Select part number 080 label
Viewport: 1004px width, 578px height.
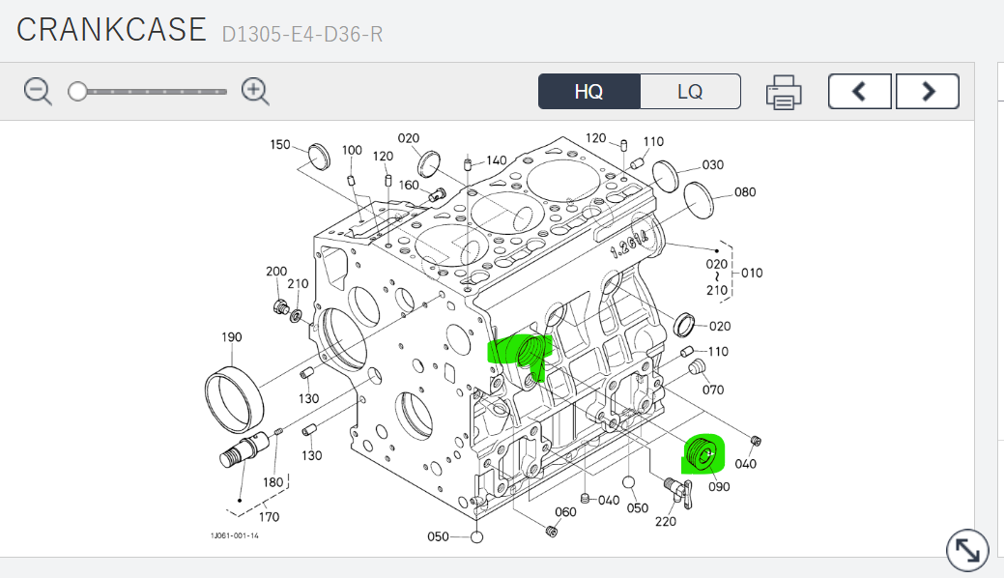coord(745,191)
